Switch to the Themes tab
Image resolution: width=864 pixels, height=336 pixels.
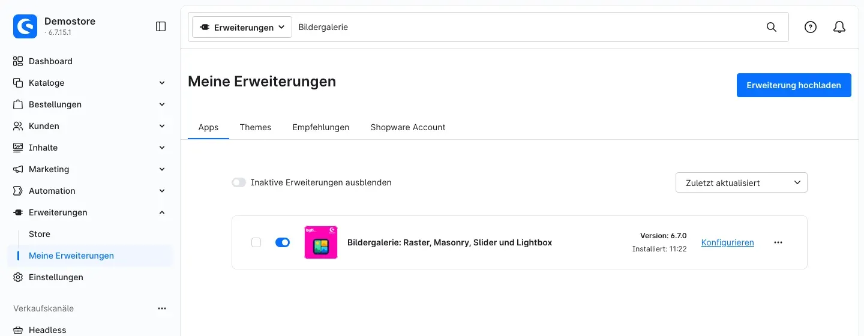click(256, 127)
